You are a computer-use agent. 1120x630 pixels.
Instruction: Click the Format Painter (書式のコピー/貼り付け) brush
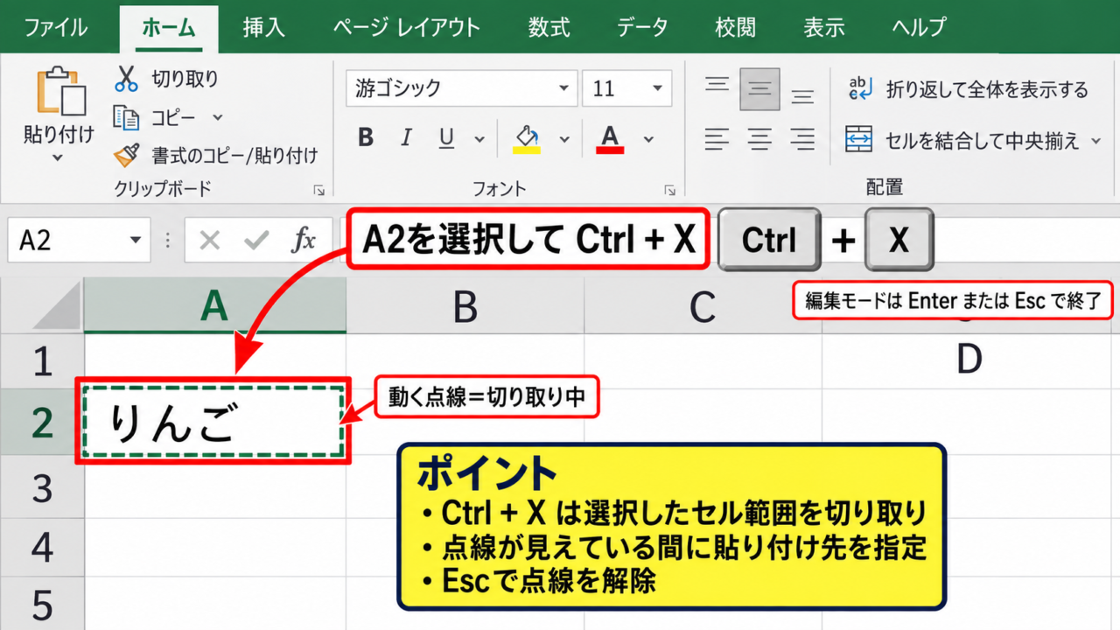click(x=127, y=156)
